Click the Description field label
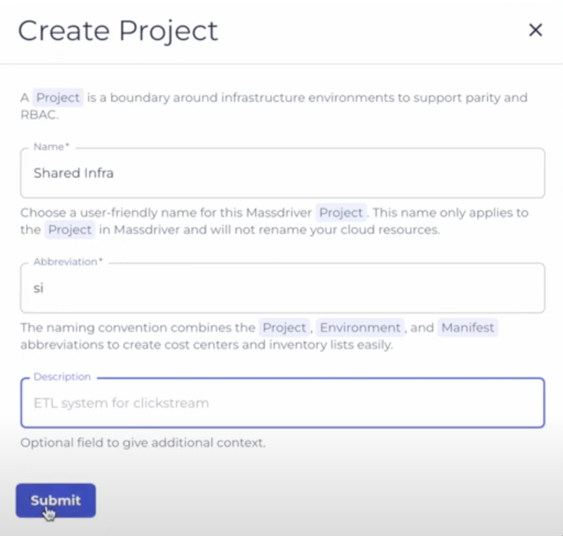Screen dimensions: 563x536 click(x=62, y=376)
